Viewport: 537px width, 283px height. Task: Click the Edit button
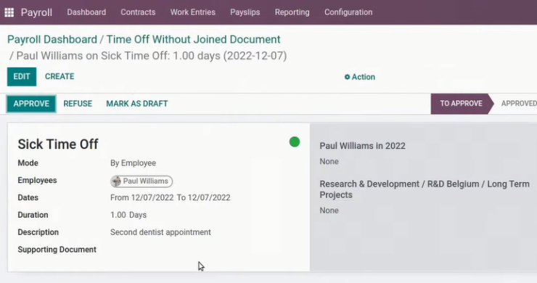click(22, 76)
